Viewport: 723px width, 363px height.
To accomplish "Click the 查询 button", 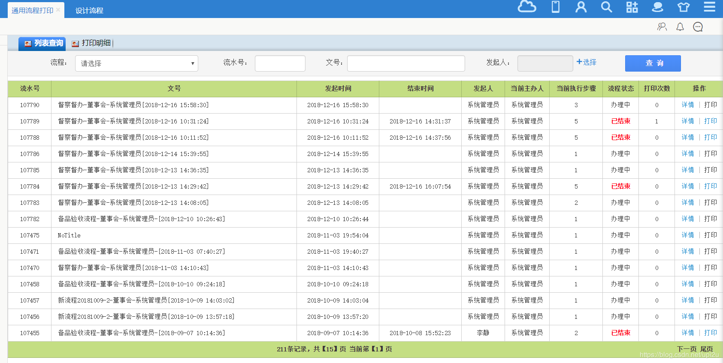I will [x=653, y=63].
